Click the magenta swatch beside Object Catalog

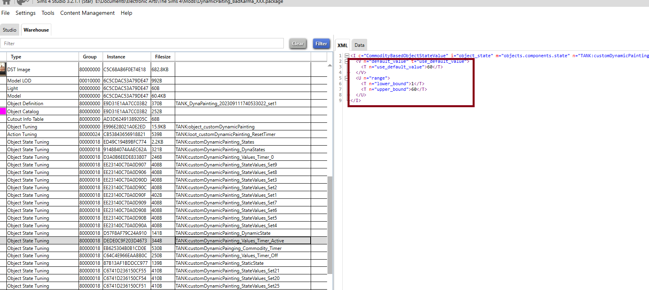(x=3, y=111)
